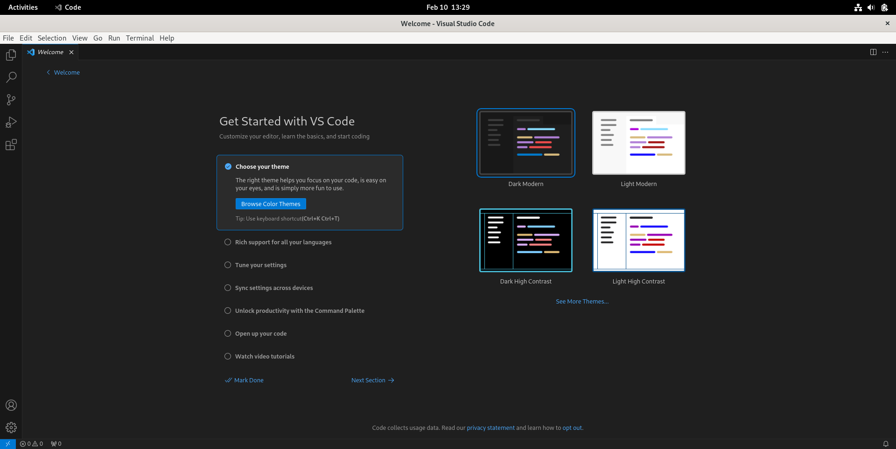Open the Help menu

tap(167, 38)
